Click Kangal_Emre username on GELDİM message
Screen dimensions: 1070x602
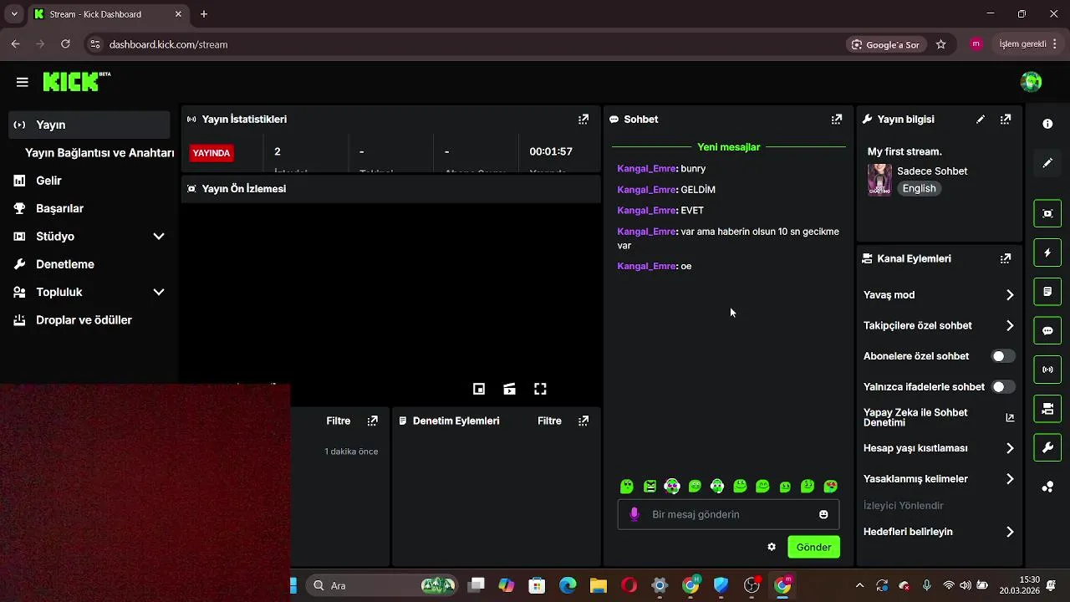point(646,190)
